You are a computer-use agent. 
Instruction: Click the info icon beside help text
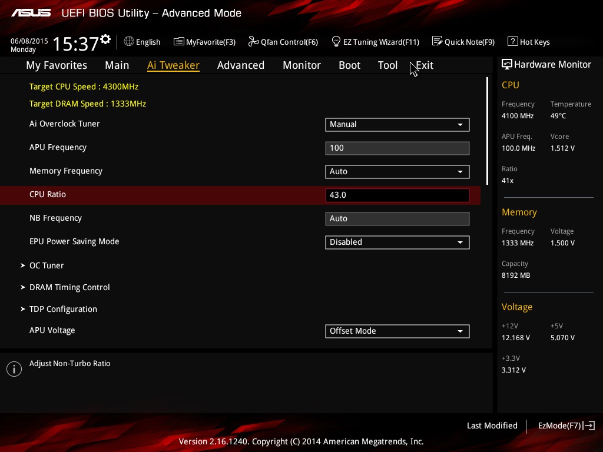coord(14,369)
